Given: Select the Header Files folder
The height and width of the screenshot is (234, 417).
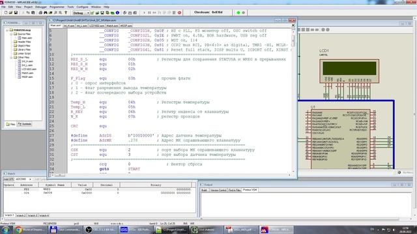Looking at the screenshot, I should (24, 42).
